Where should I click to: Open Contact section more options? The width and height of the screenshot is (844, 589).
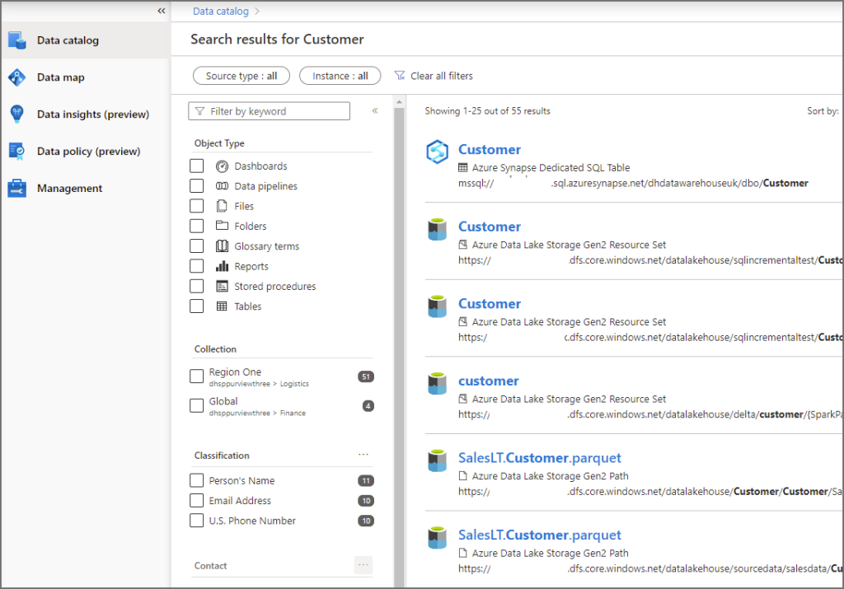(x=363, y=565)
